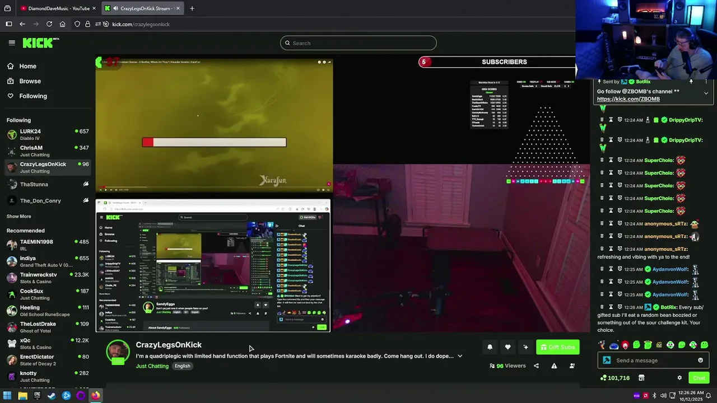The image size is (717, 403).
Task: Click the shield ban icon on refreshing and vibing message
Action: (x=620, y=249)
